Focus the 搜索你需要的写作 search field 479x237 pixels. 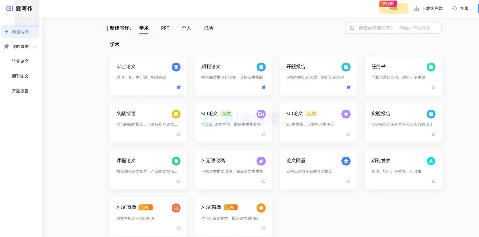point(393,28)
